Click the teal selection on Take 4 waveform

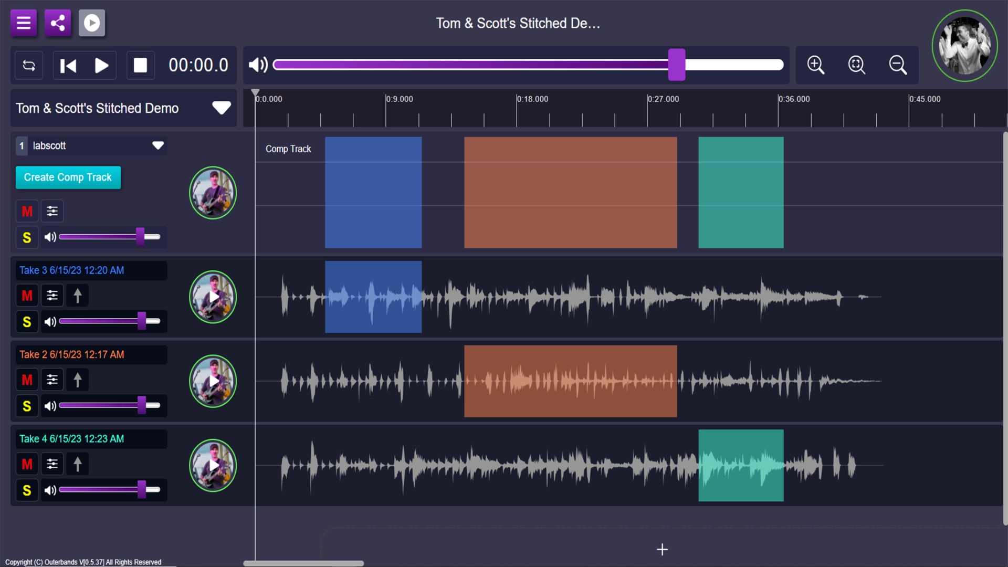click(741, 466)
